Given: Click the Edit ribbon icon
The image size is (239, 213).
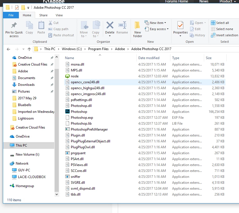Looking at the screenshot, I should tap(192, 29).
